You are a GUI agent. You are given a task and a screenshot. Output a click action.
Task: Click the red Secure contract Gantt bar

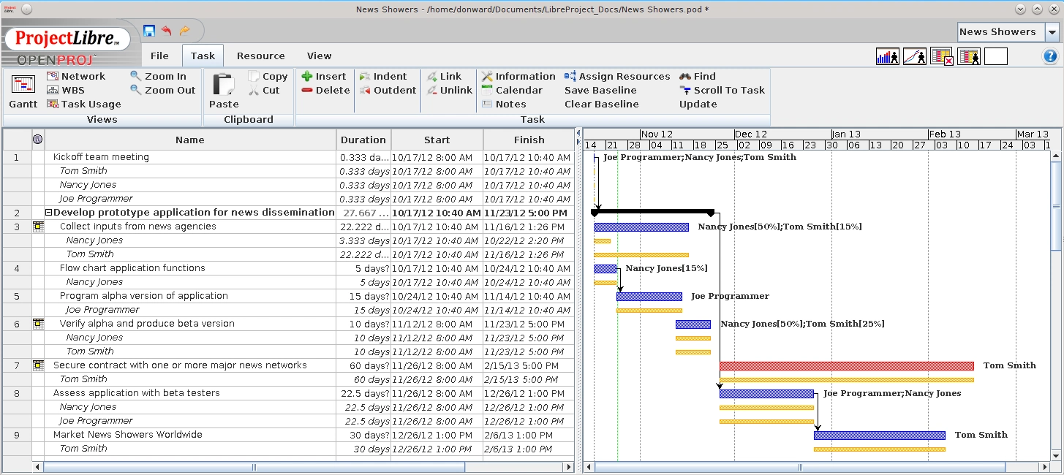[847, 365]
